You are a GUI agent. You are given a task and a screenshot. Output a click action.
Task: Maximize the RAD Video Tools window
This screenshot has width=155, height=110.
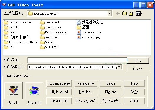143,5
